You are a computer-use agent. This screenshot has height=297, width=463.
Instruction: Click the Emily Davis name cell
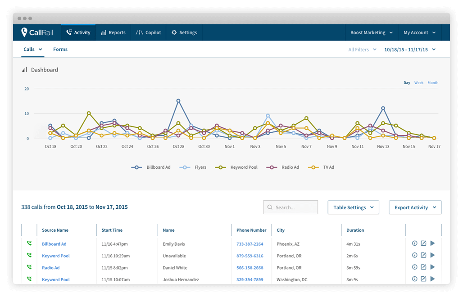[x=174, y=244]
